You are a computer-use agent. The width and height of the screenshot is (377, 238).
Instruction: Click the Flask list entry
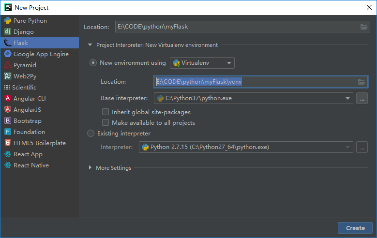40,43
